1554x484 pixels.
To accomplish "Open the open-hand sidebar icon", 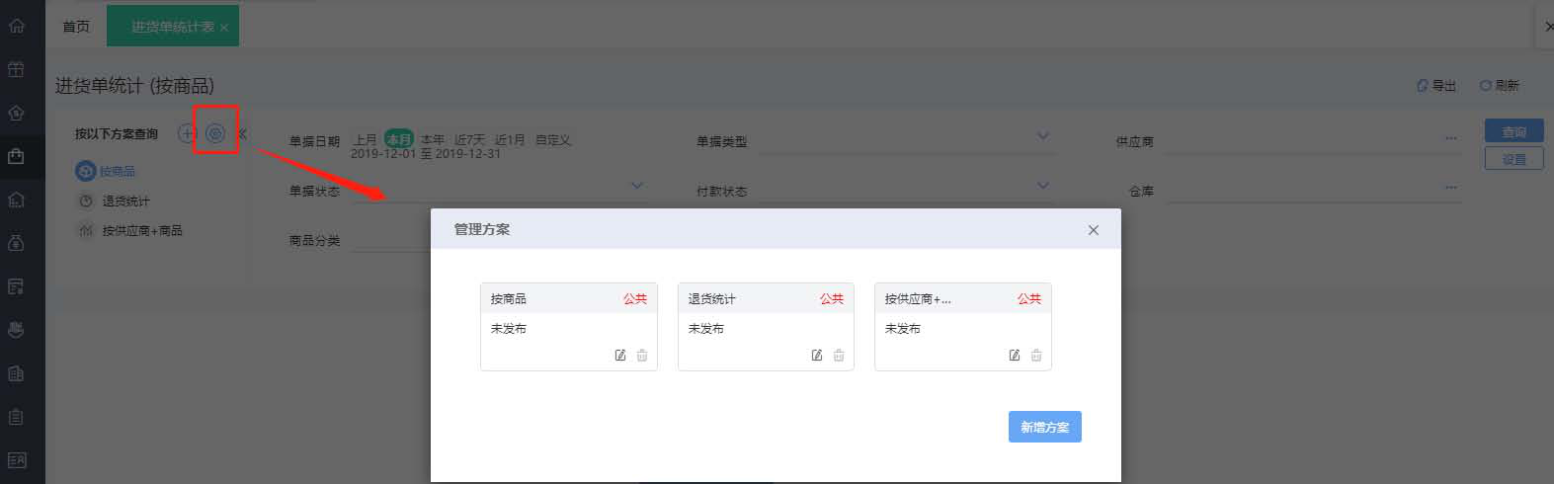I will click(16, 330).
